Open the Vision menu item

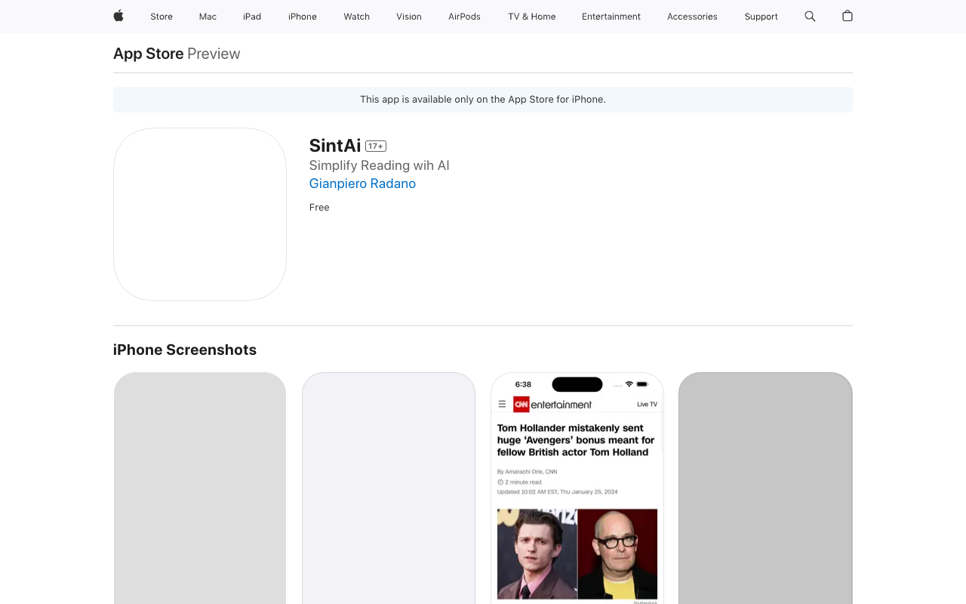(x=409, y=17)
